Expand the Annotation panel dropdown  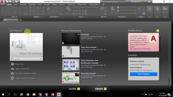point(55,17)
